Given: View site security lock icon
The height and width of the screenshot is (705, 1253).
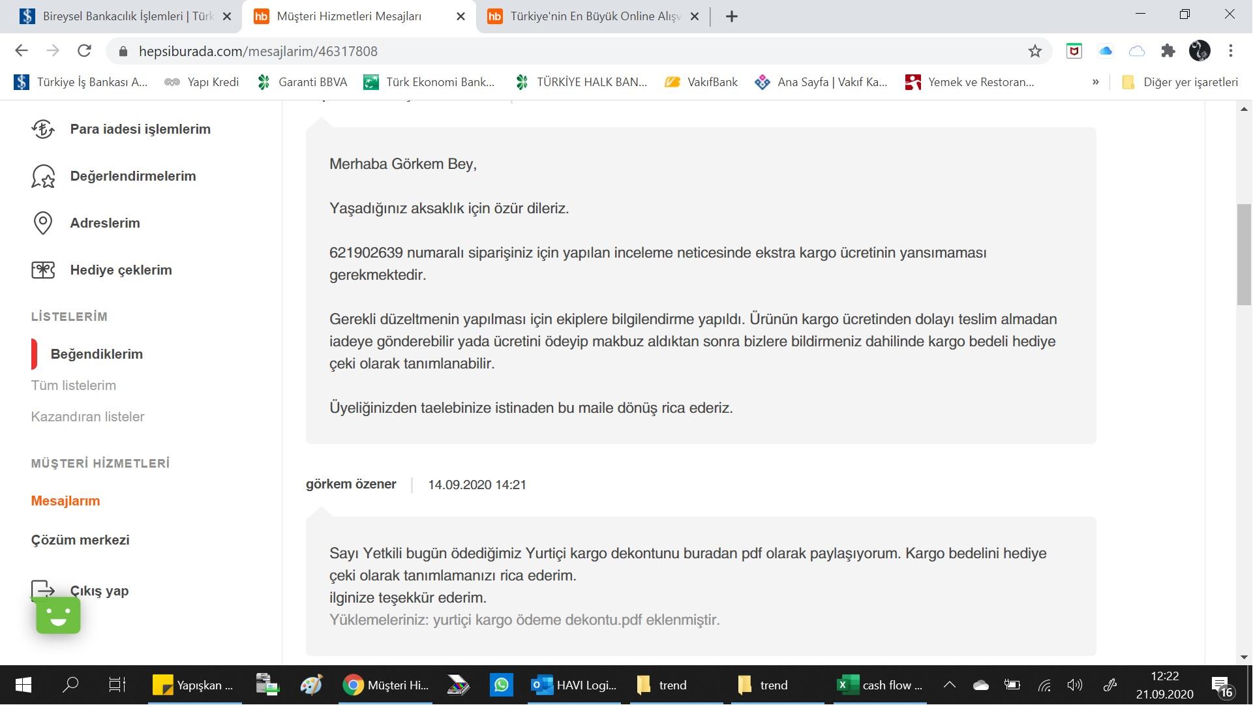Looking at the screenshot, I should click(122, 51).
